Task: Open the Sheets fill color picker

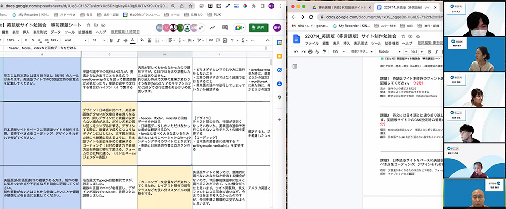Action: coord(142,40)
